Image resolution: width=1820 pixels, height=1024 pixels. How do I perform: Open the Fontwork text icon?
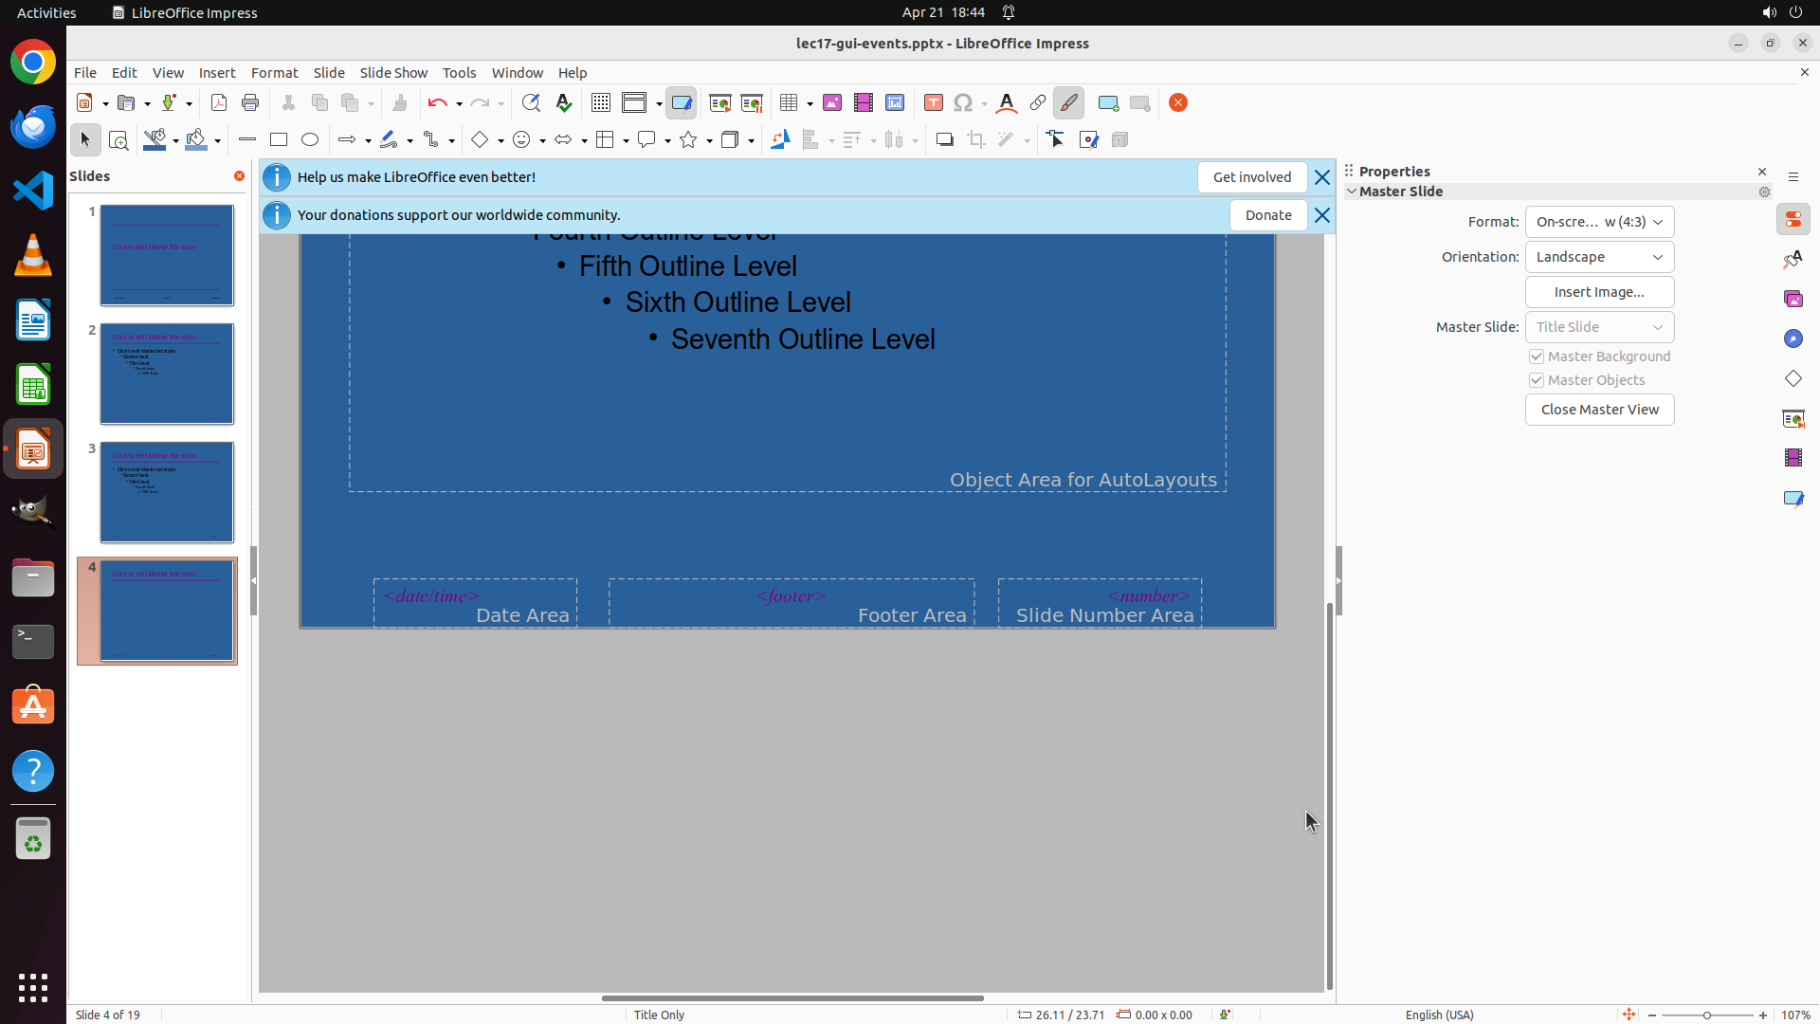(x=1007, y=102)
